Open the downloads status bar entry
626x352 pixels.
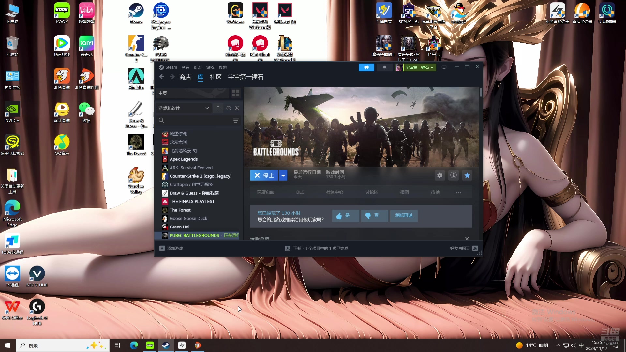click(317, 249)
